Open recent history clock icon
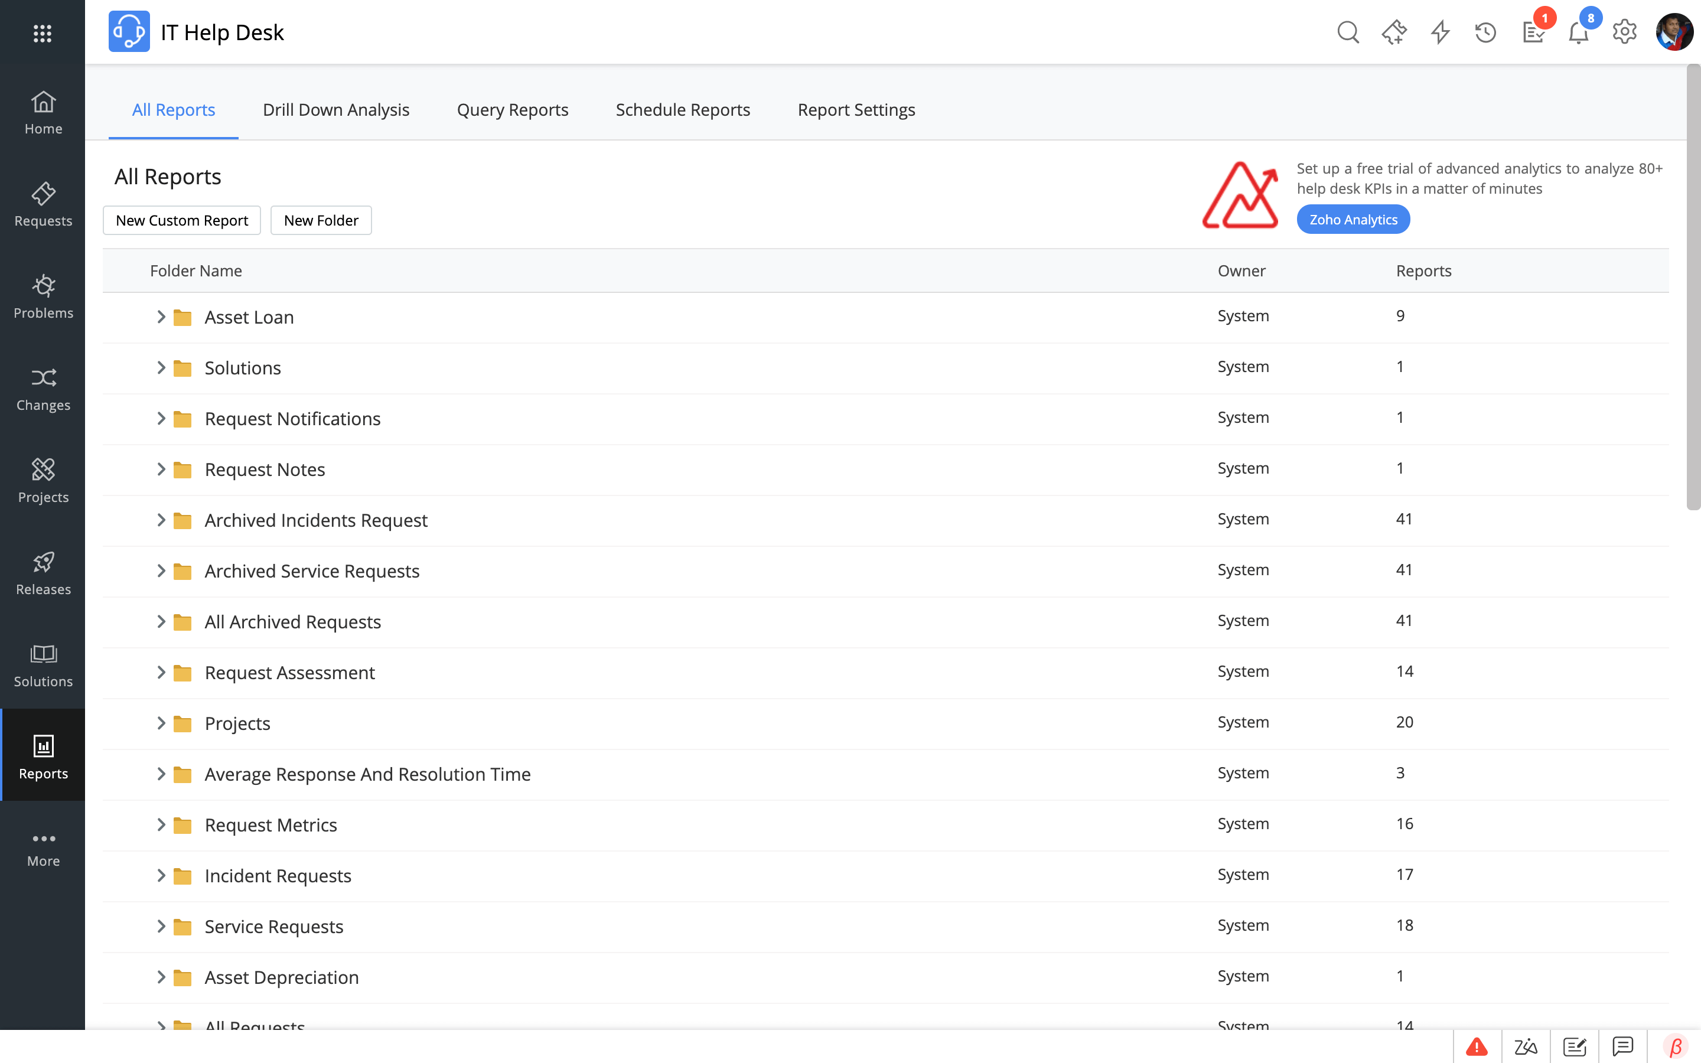The width and height of the screenshot is (1701, 1063). tap(1485, 32)
